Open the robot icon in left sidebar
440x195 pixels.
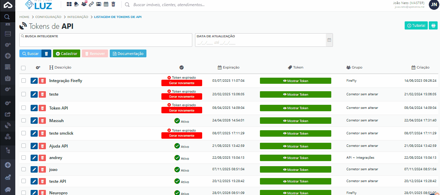click(7, 78)
